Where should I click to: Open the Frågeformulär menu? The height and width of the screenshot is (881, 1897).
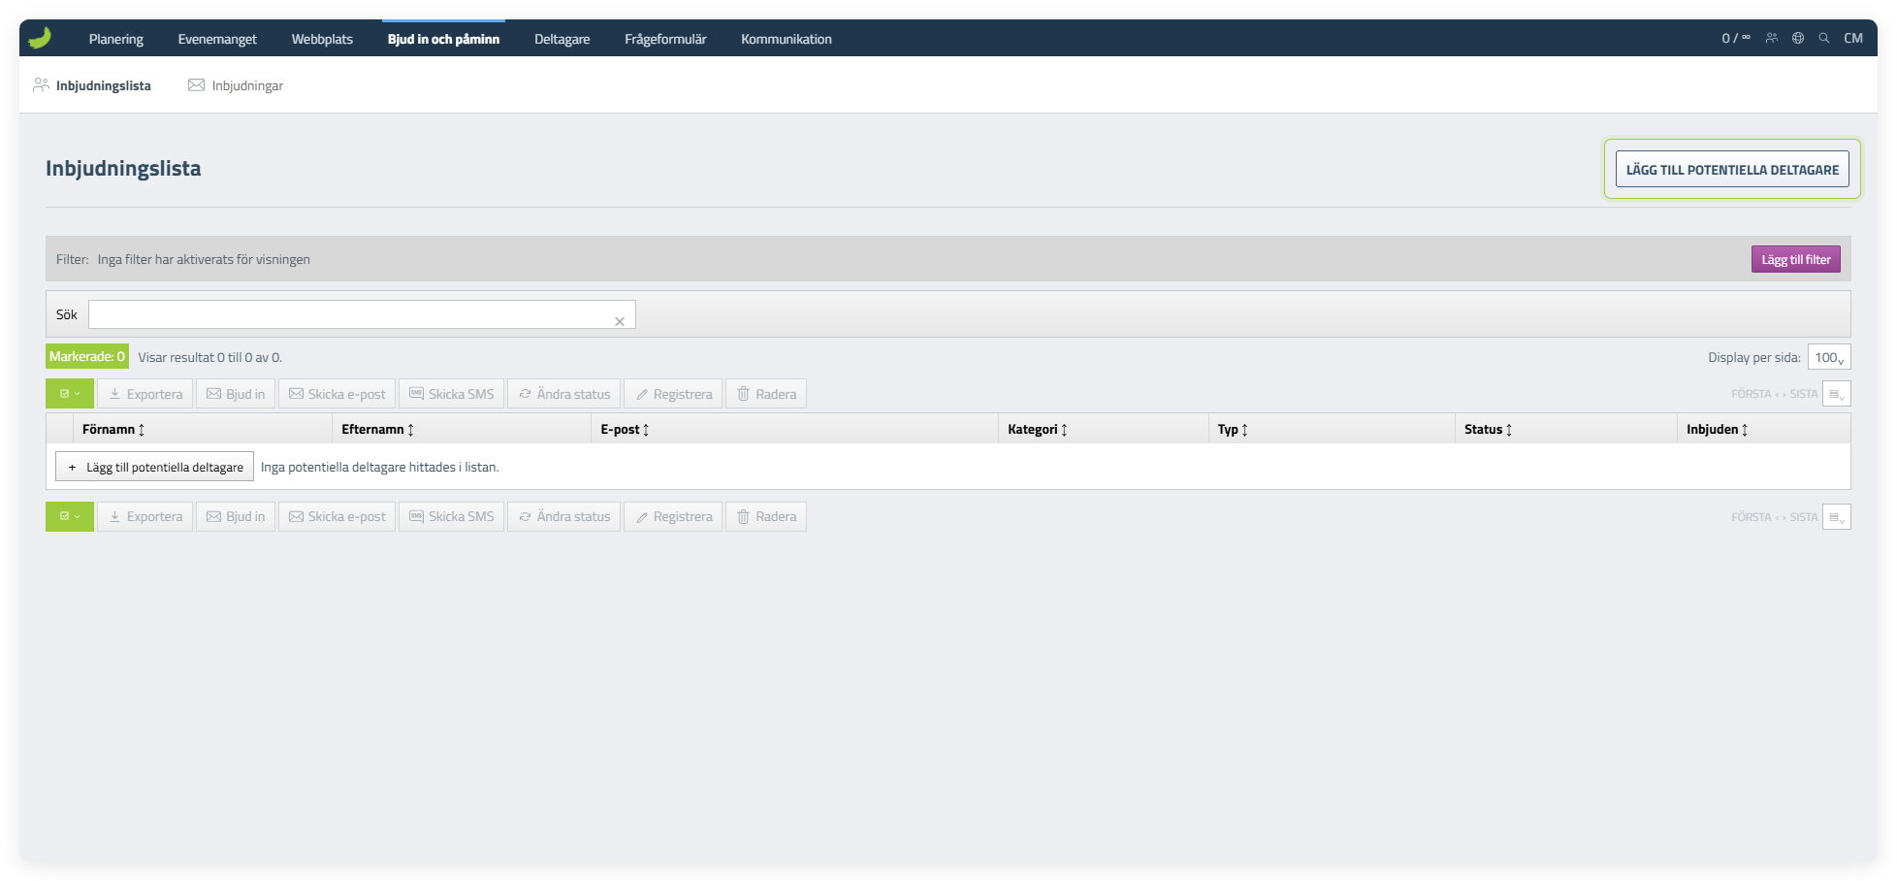665,39
